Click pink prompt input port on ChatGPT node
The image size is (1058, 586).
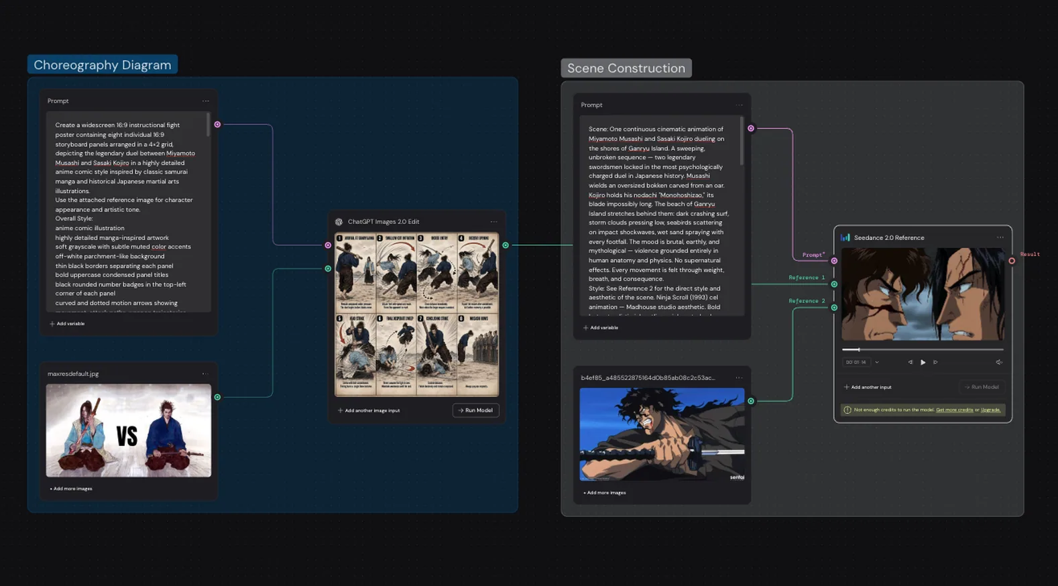(328, 245)
